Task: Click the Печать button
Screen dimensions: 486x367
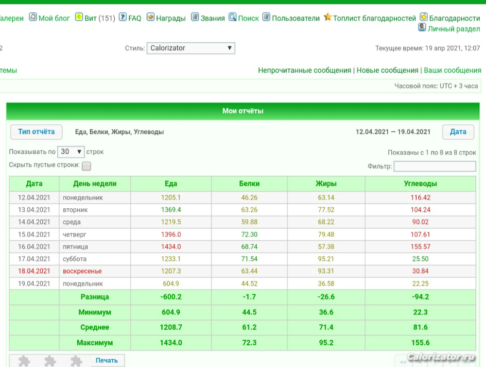Action: click(106, 360)
